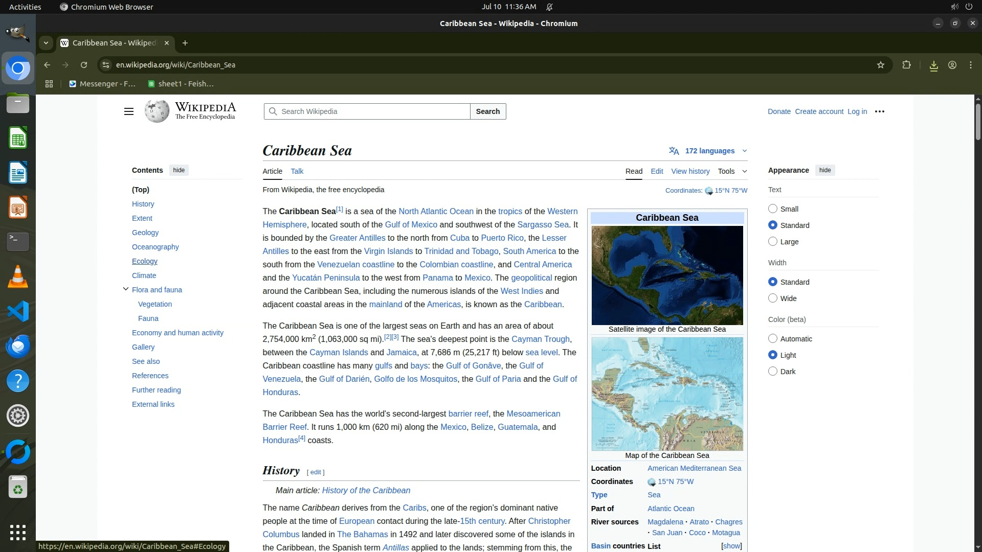This screenshot has height=552, width=982.
Task: Launch VLC media player from dock
Action: [18, 277]
